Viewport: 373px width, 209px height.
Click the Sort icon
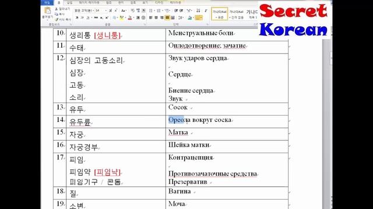(x=198, y=10)
